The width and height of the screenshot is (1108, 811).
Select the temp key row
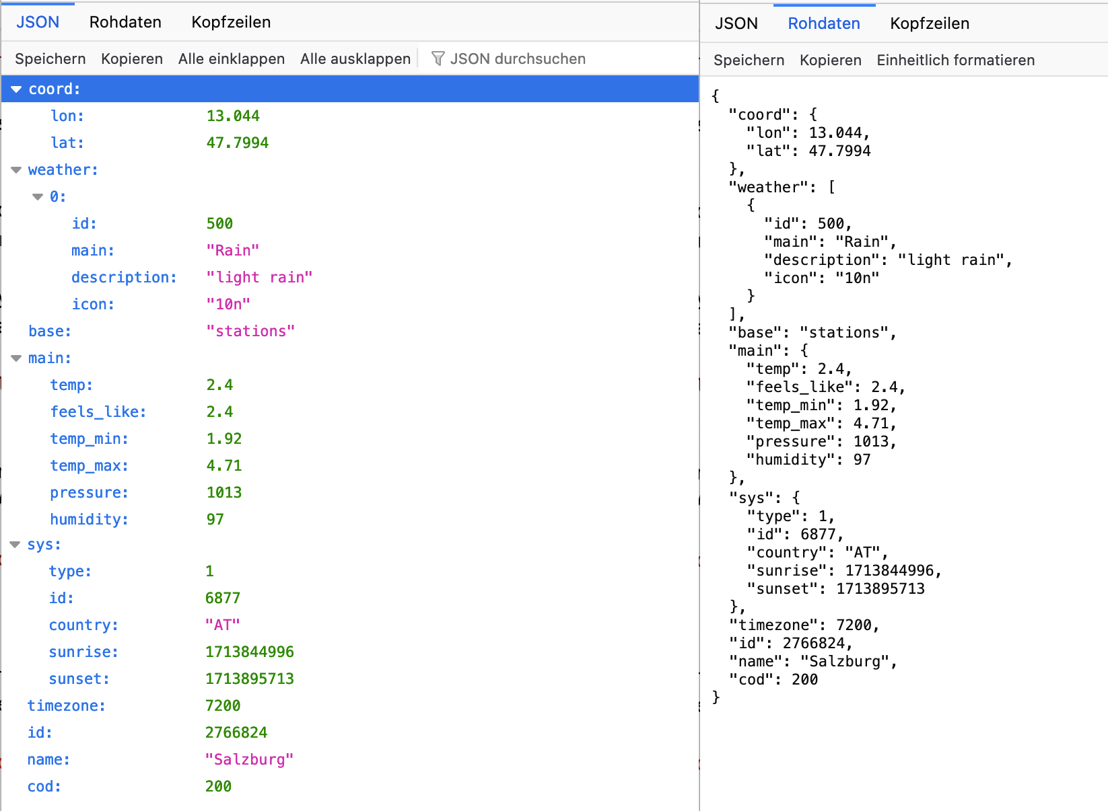coord(350,385)
